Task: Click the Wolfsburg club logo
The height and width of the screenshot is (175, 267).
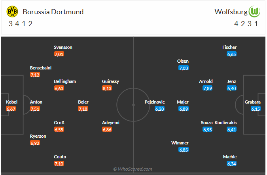Action: click(x=254, y=12)
